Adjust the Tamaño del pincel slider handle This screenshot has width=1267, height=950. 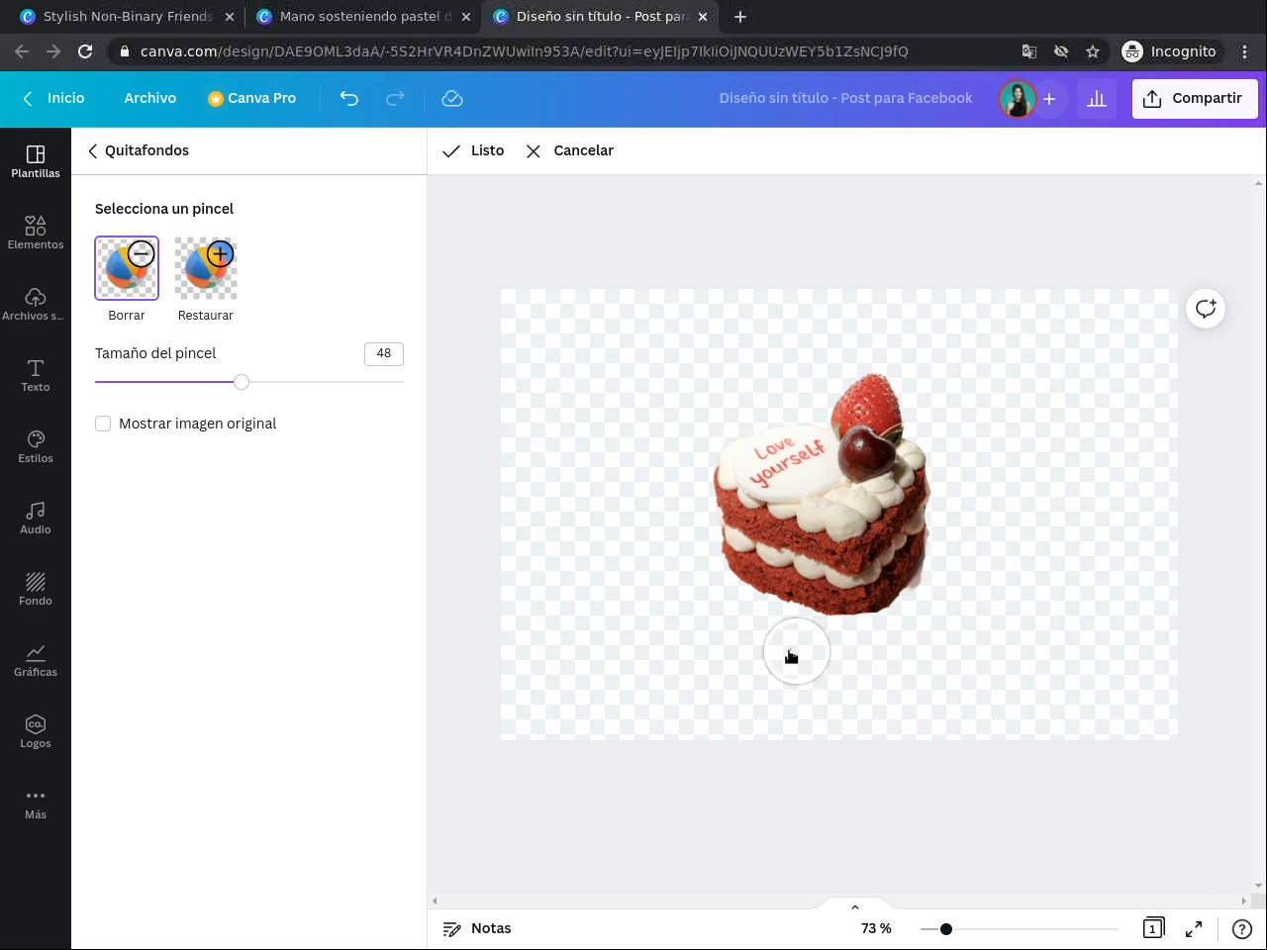pyautogui.click(x=242, y=381)
